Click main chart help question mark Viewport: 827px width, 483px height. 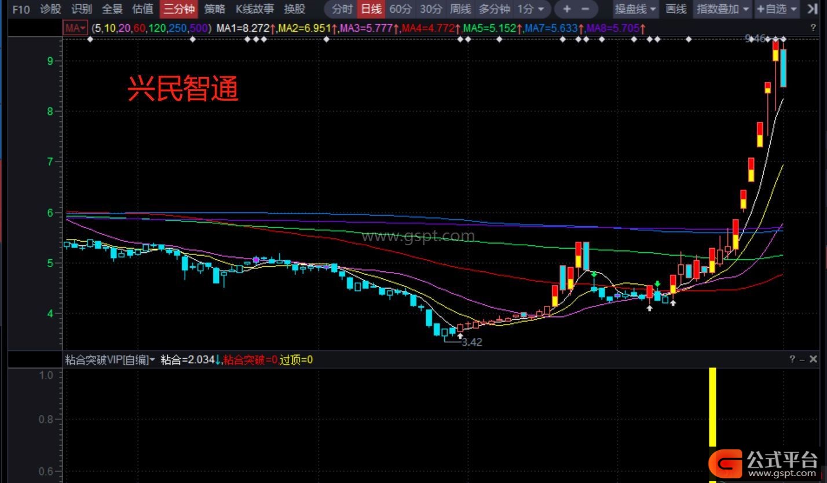813,28
